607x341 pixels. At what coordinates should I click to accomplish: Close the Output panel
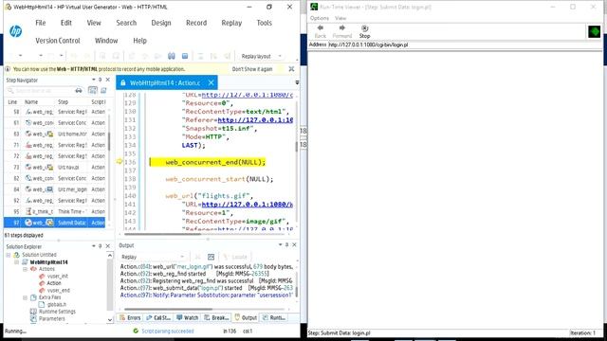pyautogui.click(x=294, y=244)
